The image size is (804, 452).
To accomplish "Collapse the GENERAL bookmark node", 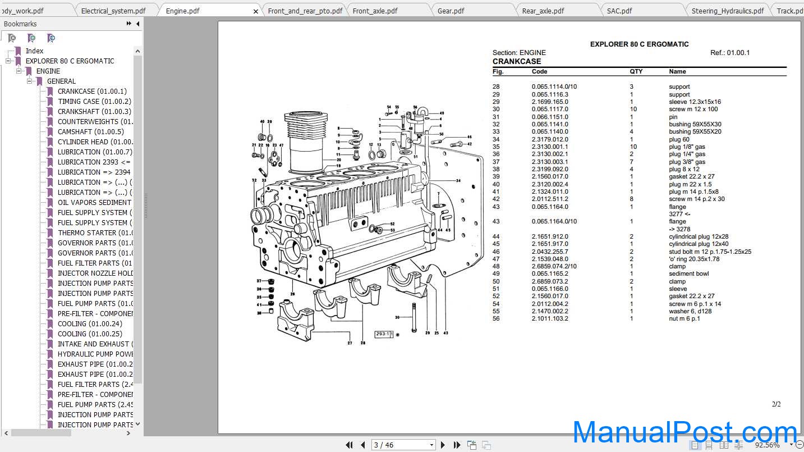I will pyautogui.click(x=30, y=81).
